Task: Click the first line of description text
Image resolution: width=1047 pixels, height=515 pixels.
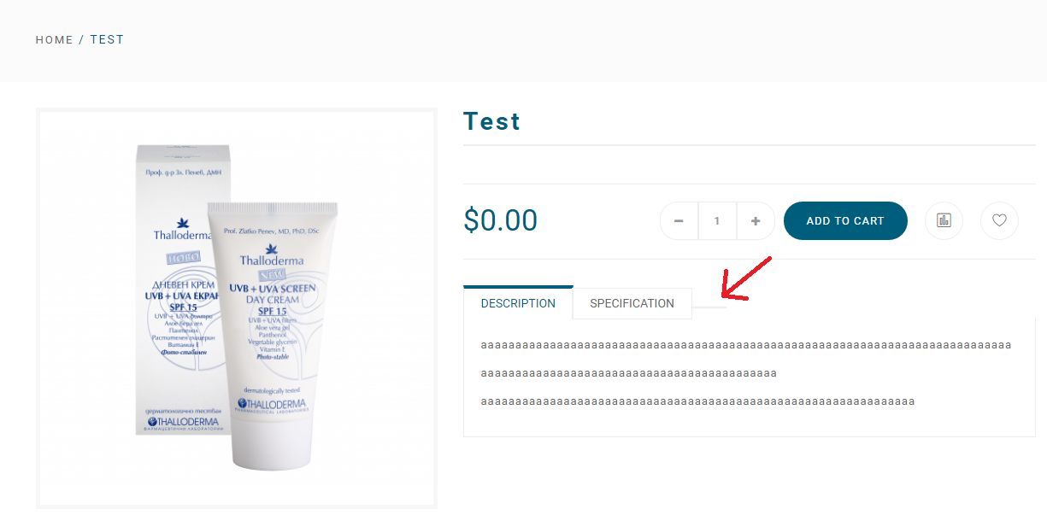Action: pos(746,345)
